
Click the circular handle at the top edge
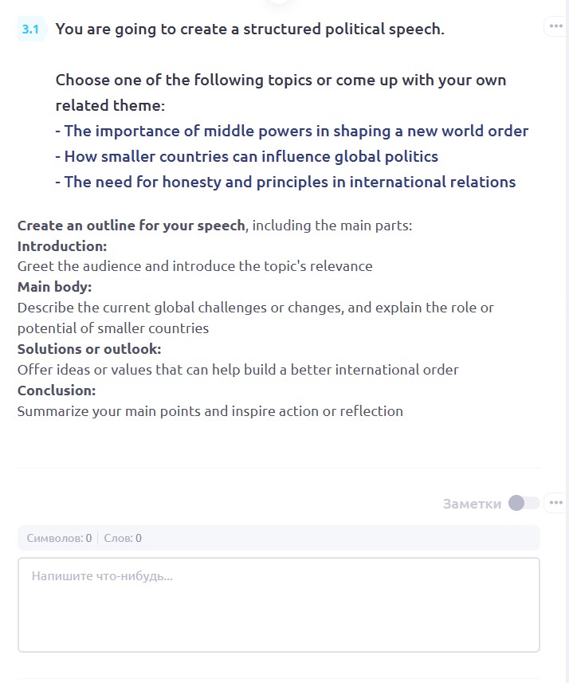coord(278,2)
